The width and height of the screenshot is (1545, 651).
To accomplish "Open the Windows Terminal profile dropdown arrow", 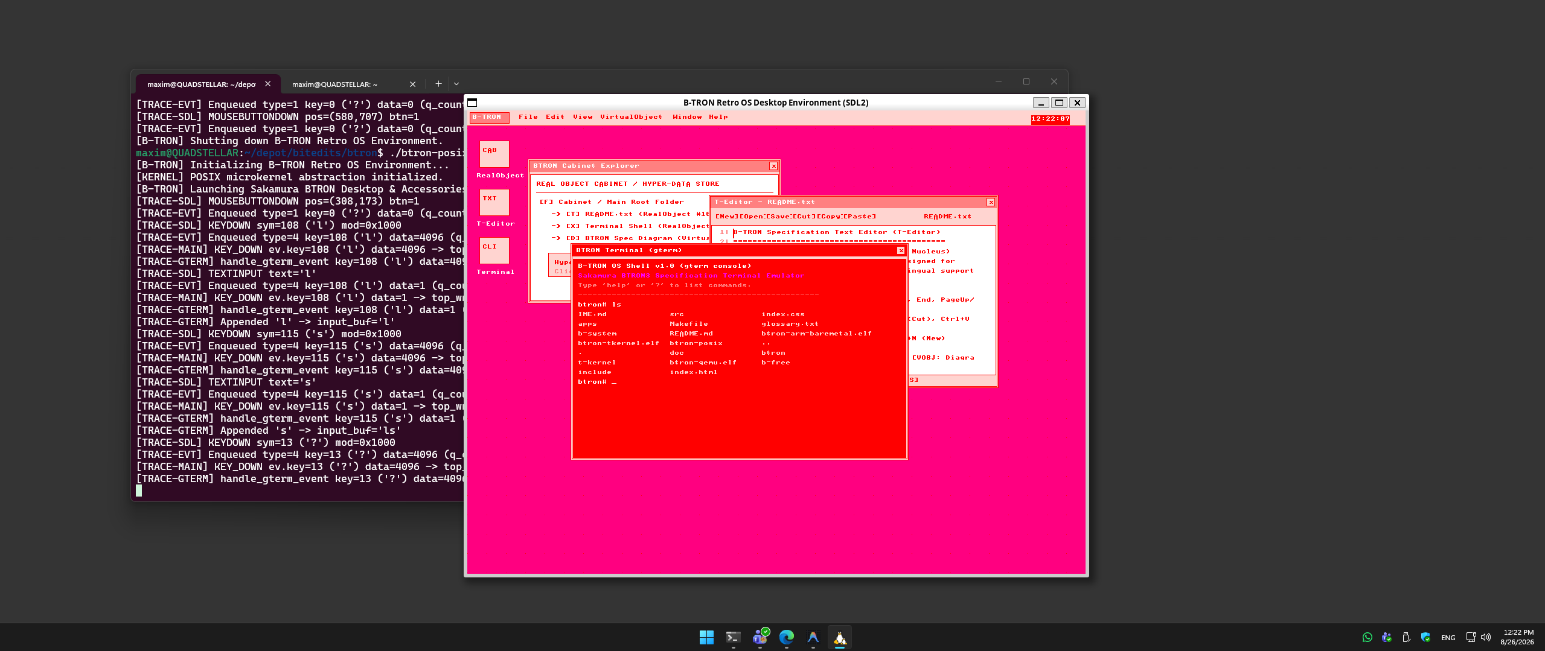I will click(x=456, y=84).
